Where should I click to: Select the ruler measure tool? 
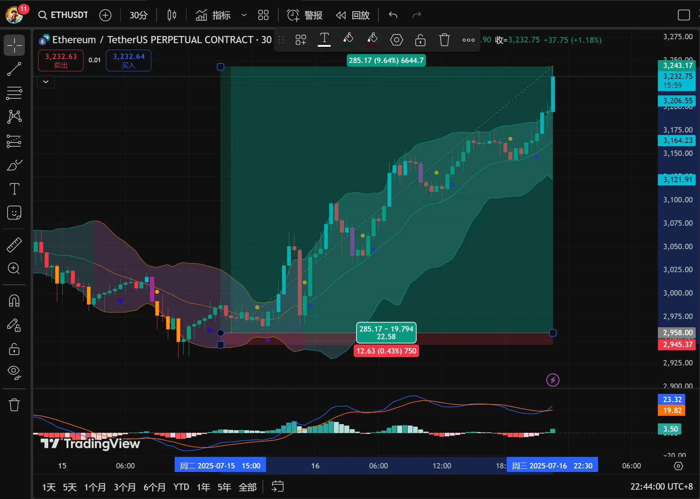click(14, 245)
